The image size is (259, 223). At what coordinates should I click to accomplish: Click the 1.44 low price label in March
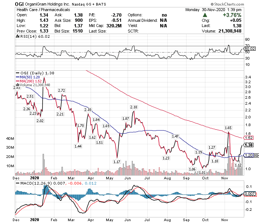[x=78, y=146]
